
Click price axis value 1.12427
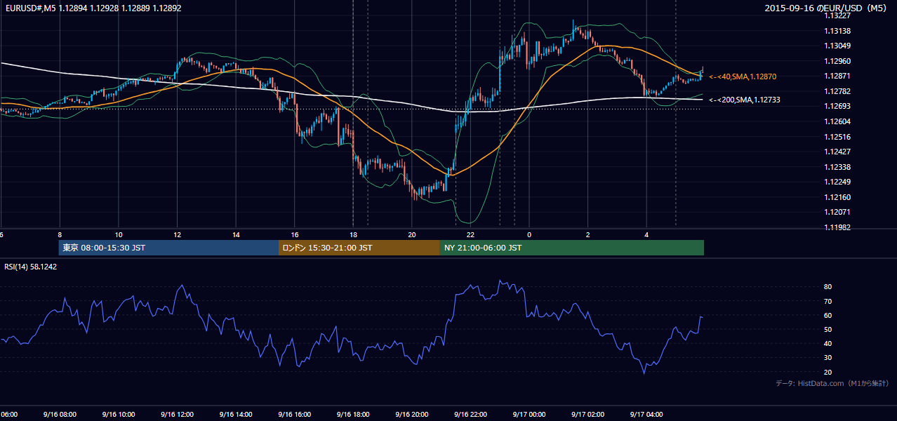(837, 152)
